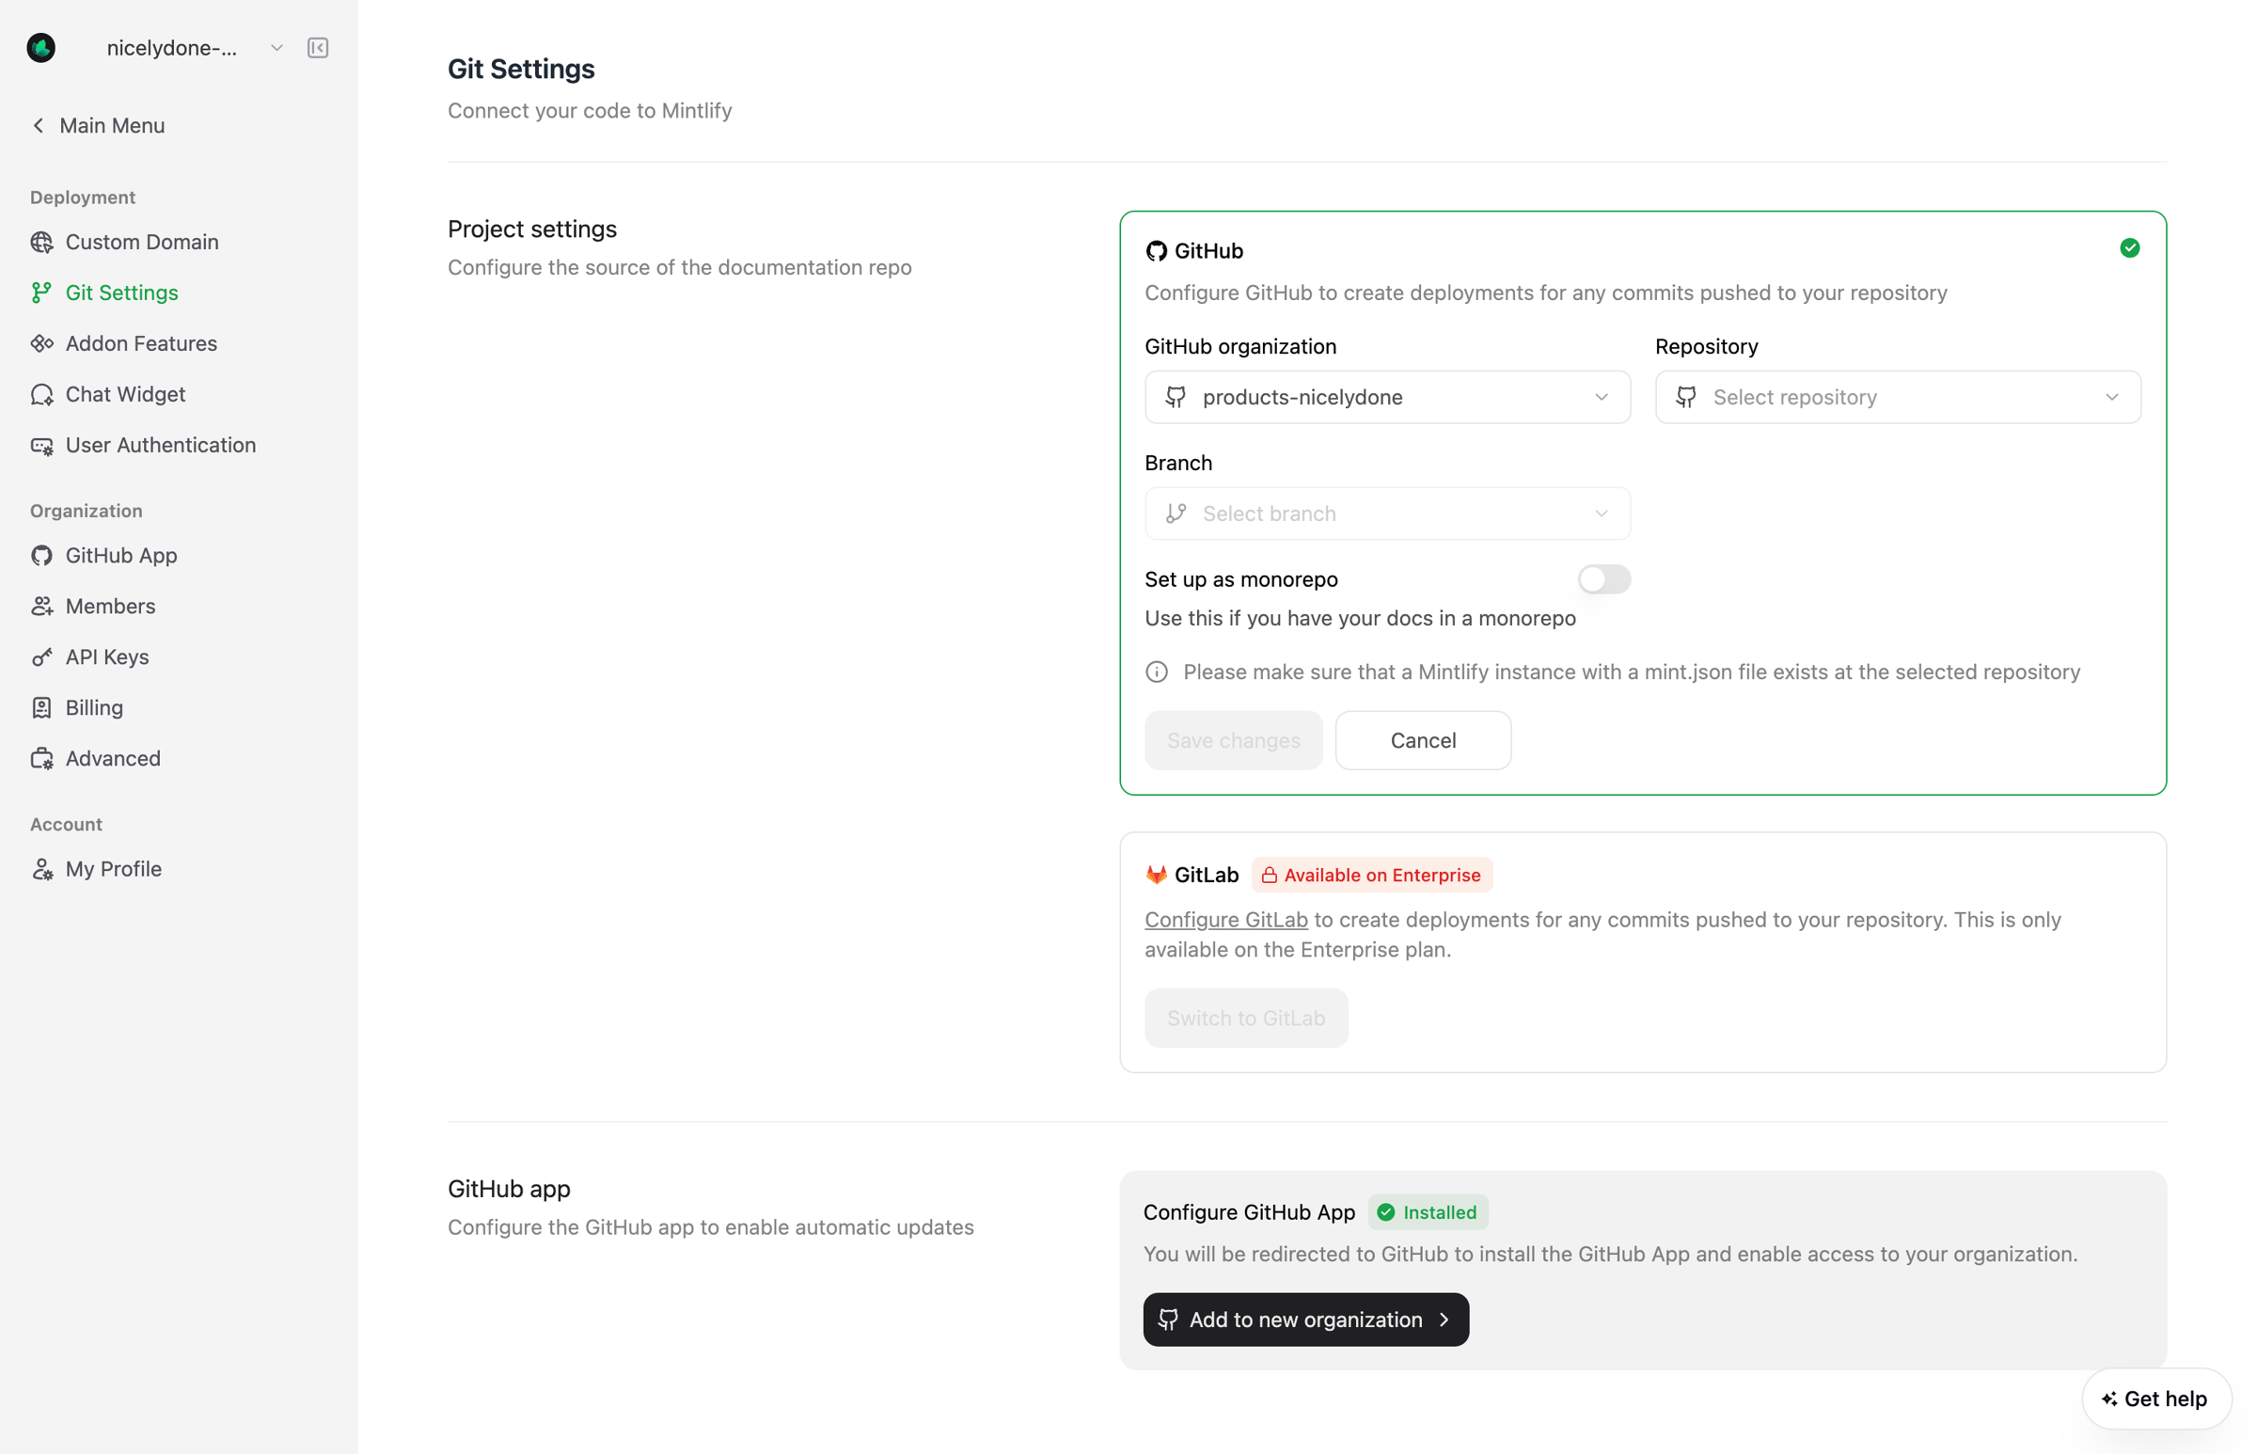This screenshot has height=1454, width=2257.
Task: Click the Members people icon
Action: [41, 607]
